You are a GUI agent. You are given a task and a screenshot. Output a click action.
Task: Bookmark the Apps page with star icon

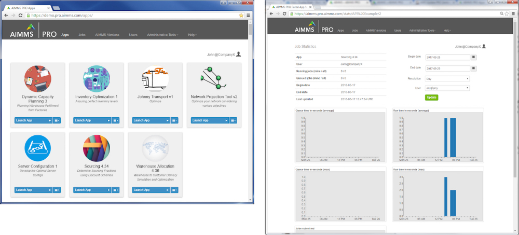(x=241, y=15)
